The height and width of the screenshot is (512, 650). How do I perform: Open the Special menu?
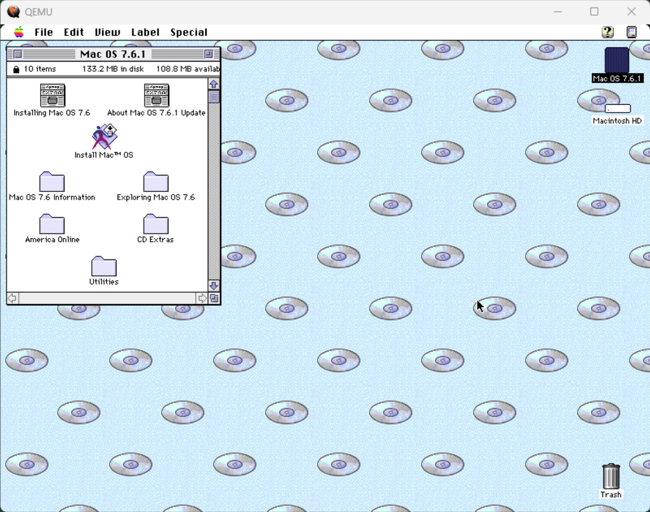[x=189, y=32]
